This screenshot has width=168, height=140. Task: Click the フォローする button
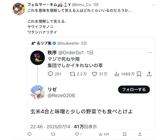coord(134,89)
